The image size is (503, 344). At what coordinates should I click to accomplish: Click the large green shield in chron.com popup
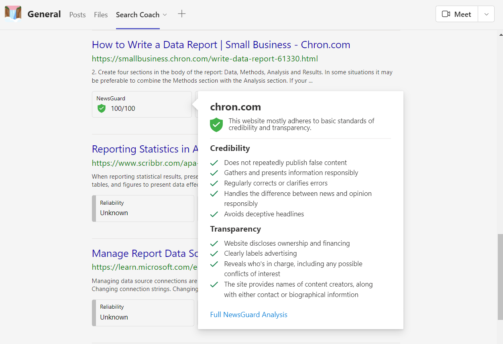pos(216,124)
